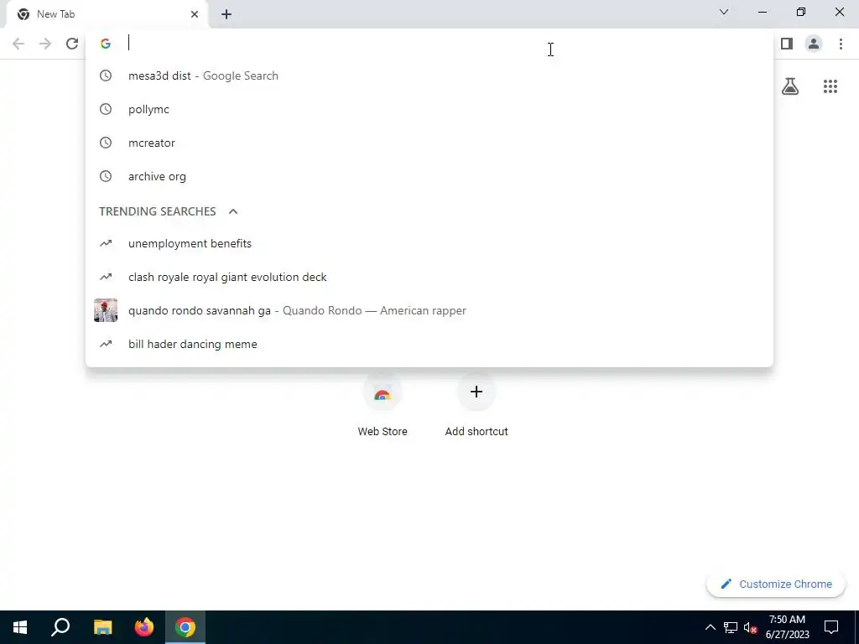Click the clock icon beside 'pollymc'

(106, 110)
